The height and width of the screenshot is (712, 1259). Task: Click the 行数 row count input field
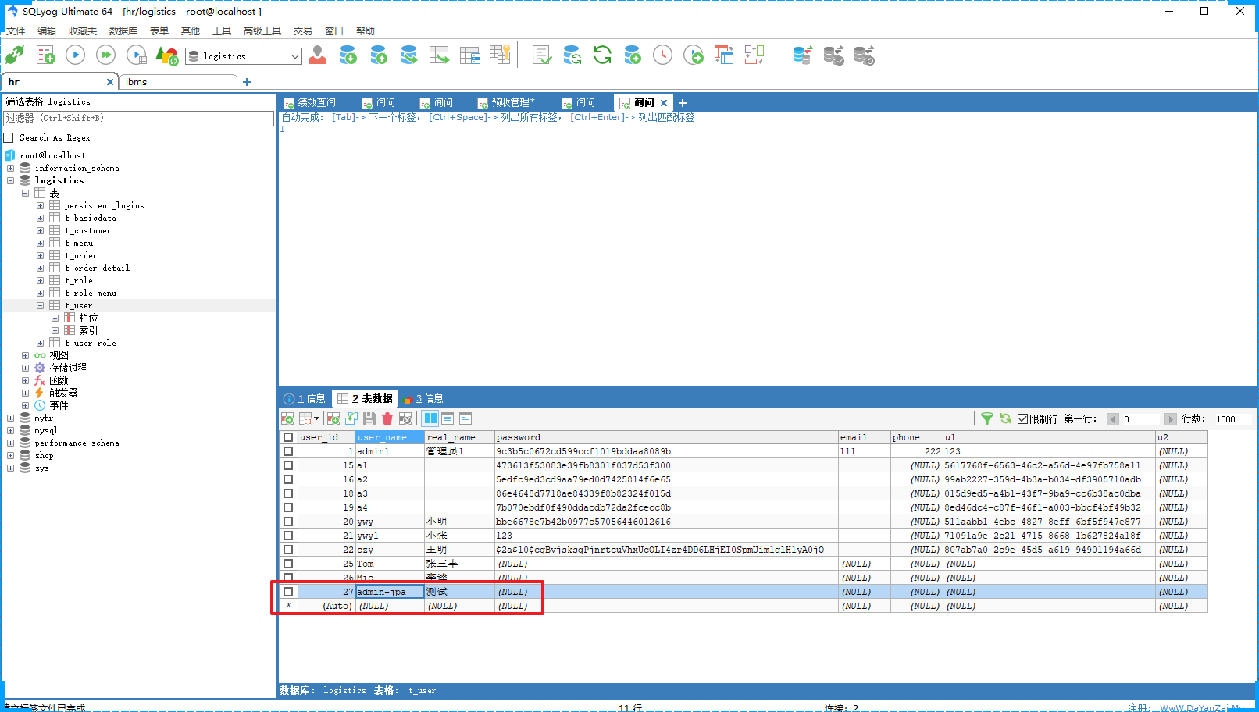click(x=1233, y=419)
